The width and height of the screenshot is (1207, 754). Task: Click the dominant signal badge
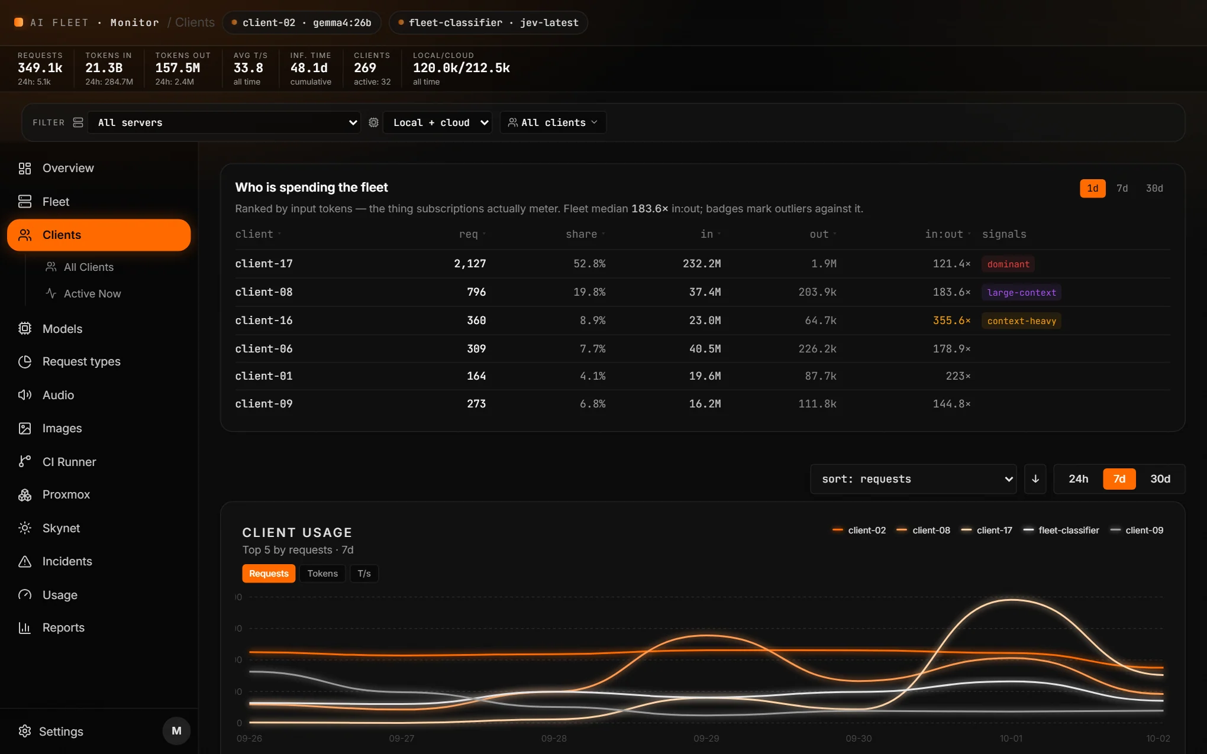tap(1008, 264)
